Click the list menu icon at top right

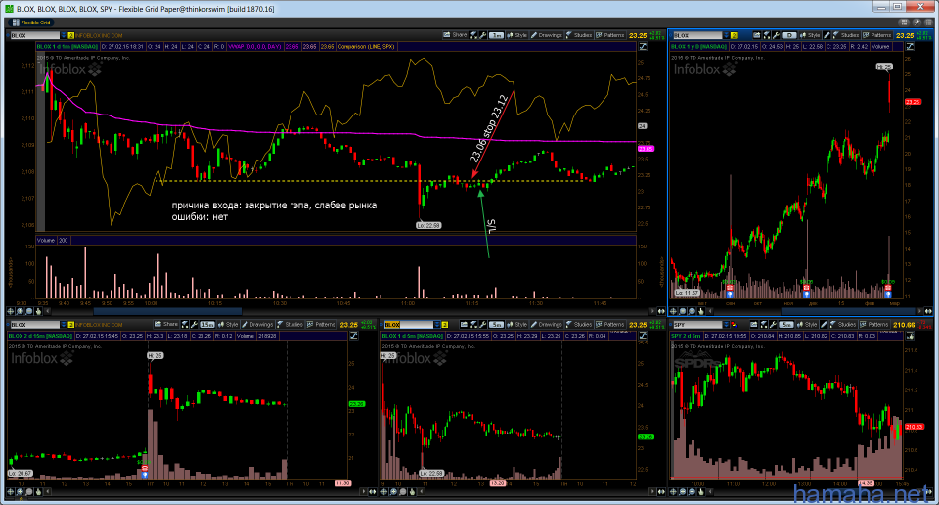927,23
